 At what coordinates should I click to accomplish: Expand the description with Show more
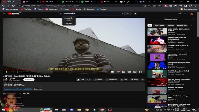click(x=38, y=89)
